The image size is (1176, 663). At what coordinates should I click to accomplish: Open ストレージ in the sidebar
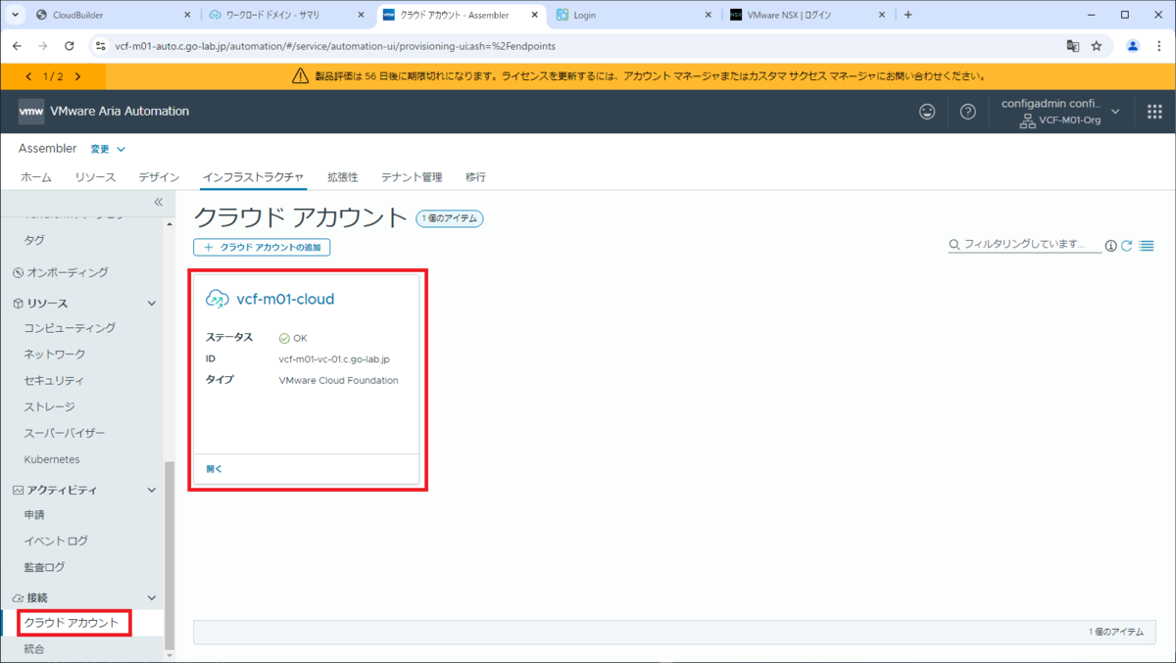click(x=49, y=406)
